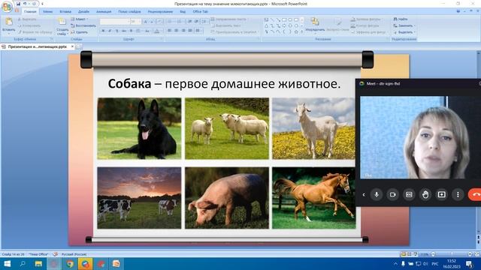
Task: Toggle bold formatting in font group
Action: coord(103,31)
